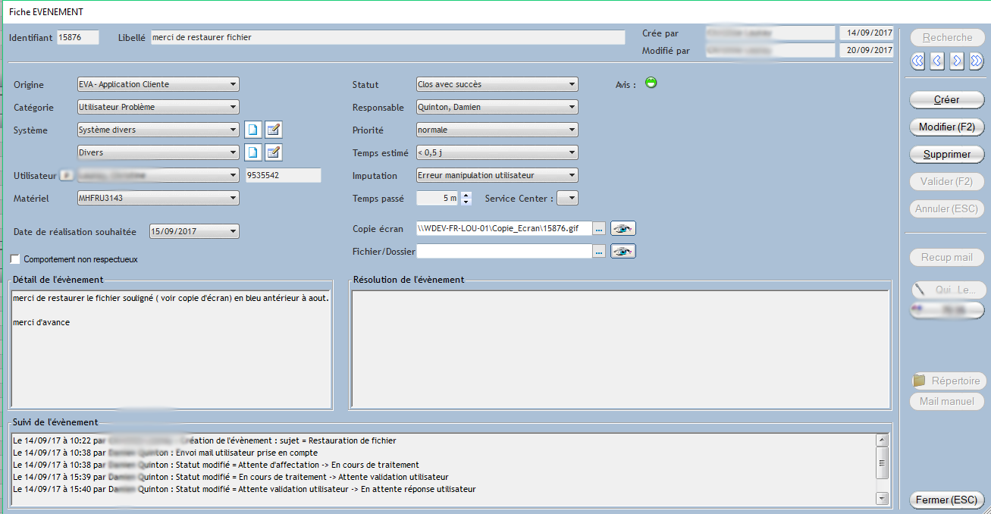Close the form with Fermer (ESC)
The height and width of the screenshot is (514, 991).
946,500
